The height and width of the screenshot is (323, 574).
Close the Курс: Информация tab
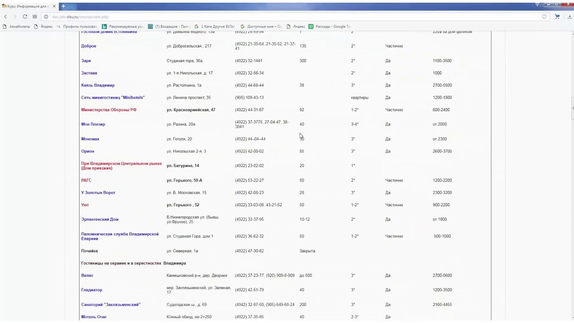(x=54, y=6)
